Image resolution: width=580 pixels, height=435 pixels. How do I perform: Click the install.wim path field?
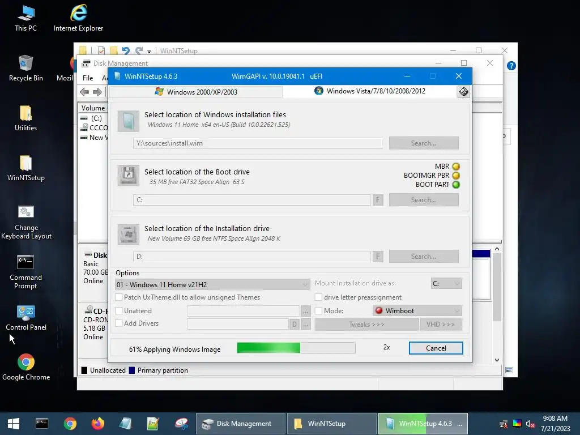[x=258, y=143]
